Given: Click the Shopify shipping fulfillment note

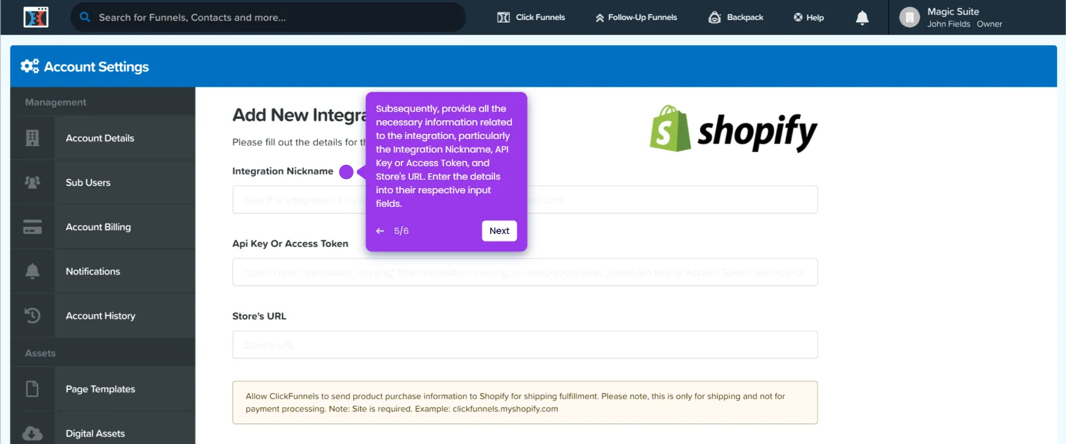Looking at the screenshot, I should (525, 403).
